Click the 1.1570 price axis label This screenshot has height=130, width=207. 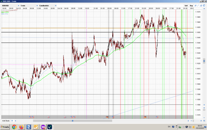click(x=198, y=115)
